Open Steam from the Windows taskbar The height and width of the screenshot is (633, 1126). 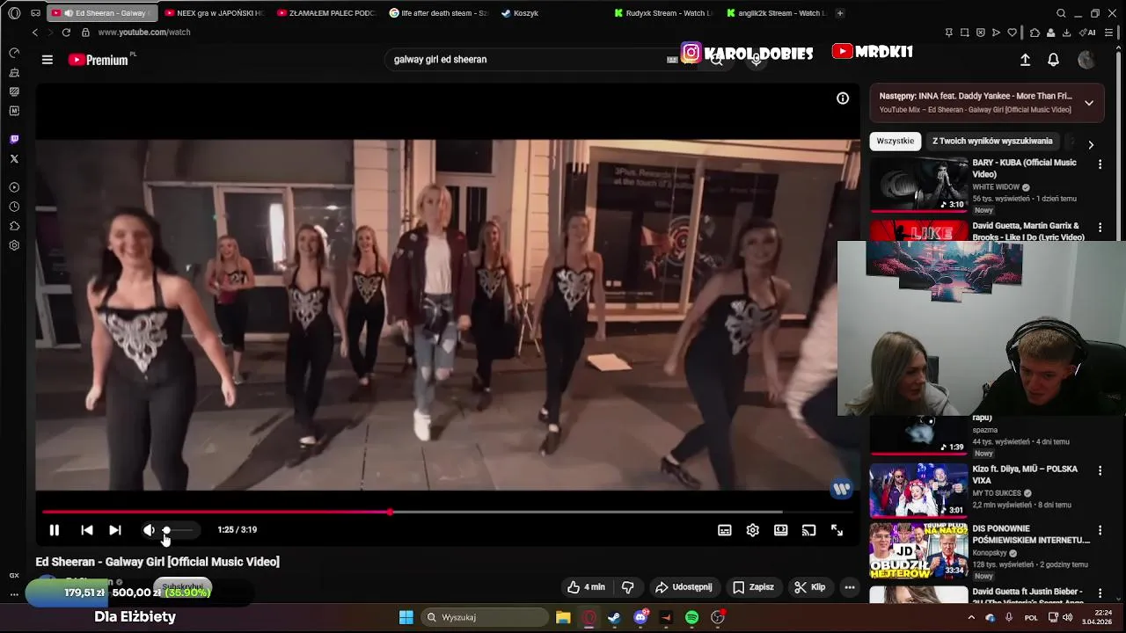(614, 617)
